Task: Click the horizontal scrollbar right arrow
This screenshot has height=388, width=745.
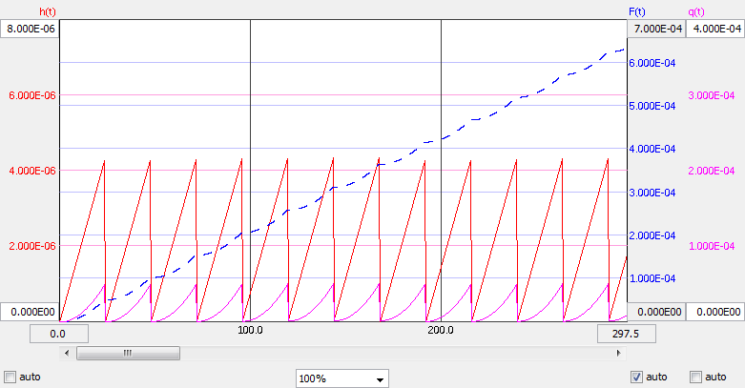Action: coord(613,353)
